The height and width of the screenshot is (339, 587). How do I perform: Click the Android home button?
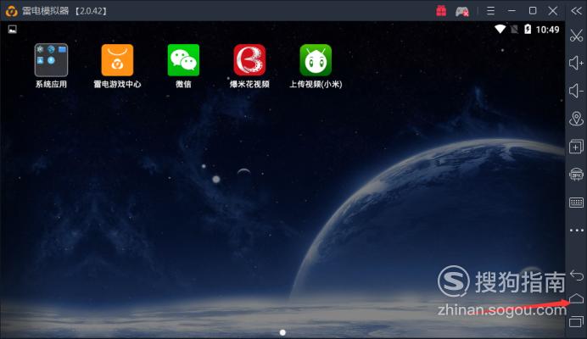tap(577, 298)
